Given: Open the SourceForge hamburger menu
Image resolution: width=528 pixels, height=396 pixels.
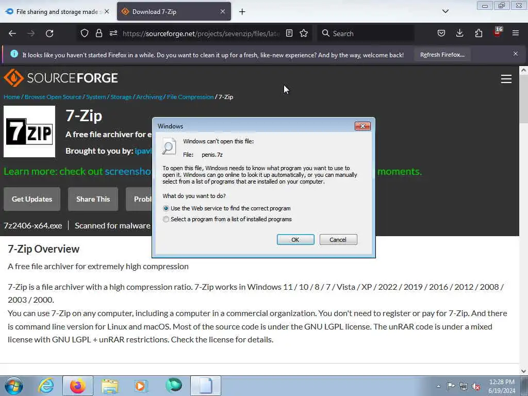Looking at the screenshot, I should (506, 79).
